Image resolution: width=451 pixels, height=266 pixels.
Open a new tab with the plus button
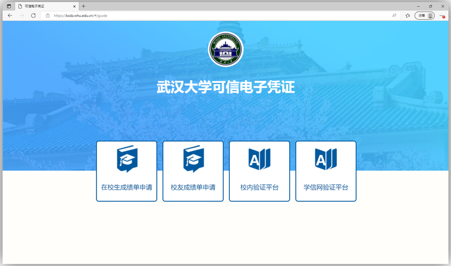point(83,6)
